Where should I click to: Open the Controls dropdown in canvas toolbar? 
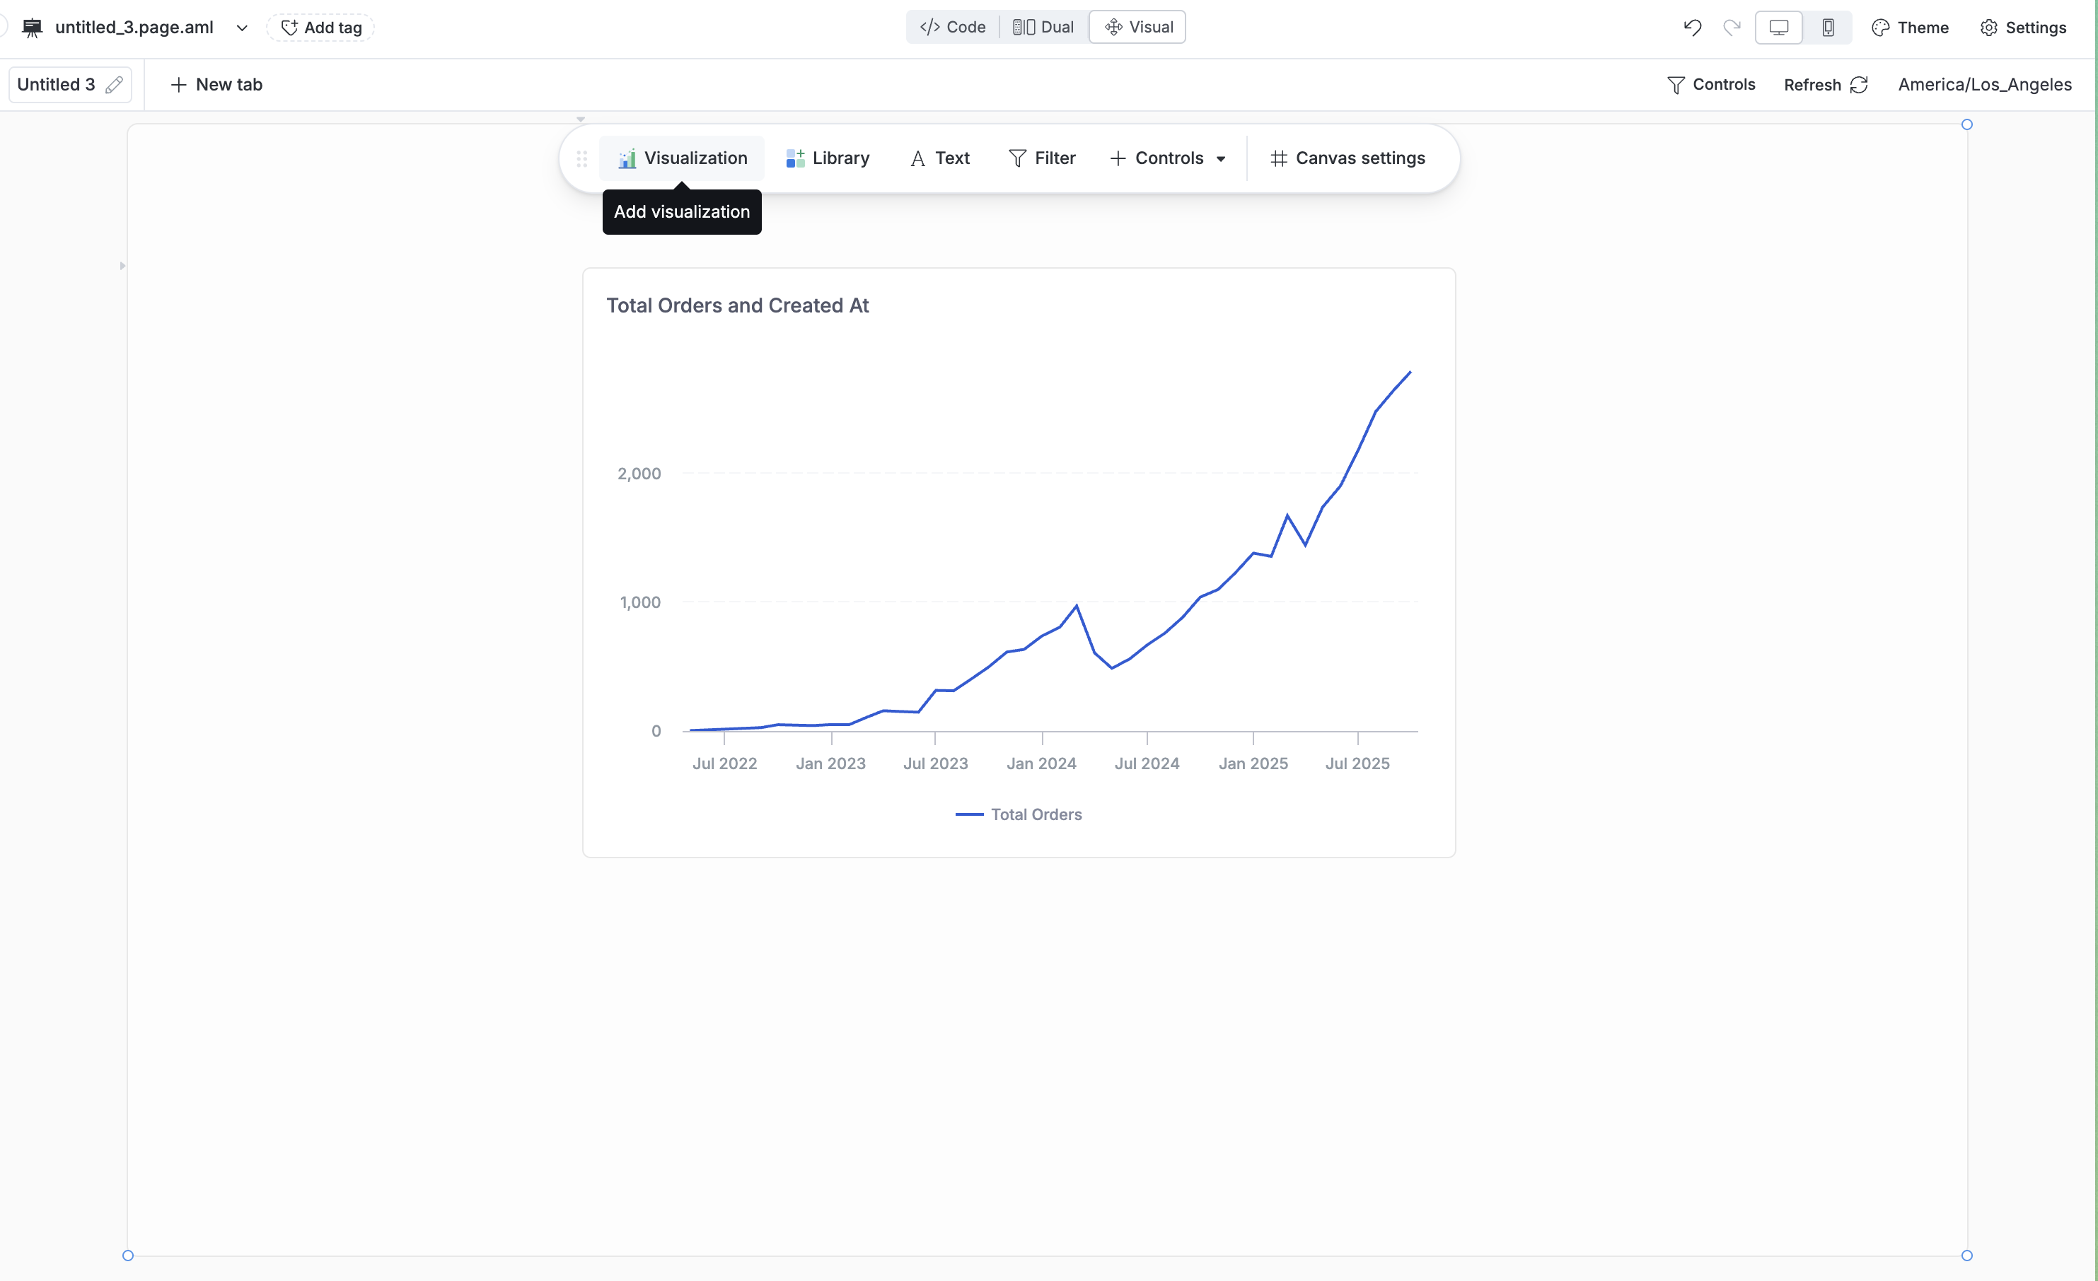point(1167,158)
